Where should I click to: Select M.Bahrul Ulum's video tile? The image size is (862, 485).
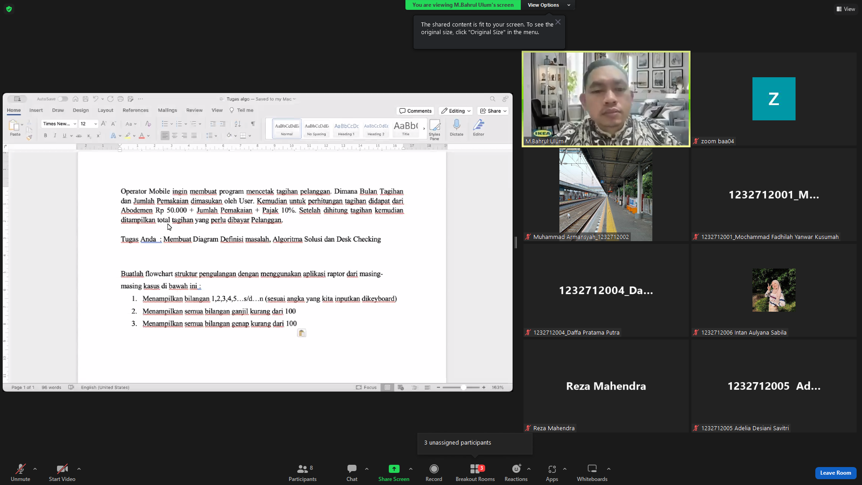[x=606, y=99]
